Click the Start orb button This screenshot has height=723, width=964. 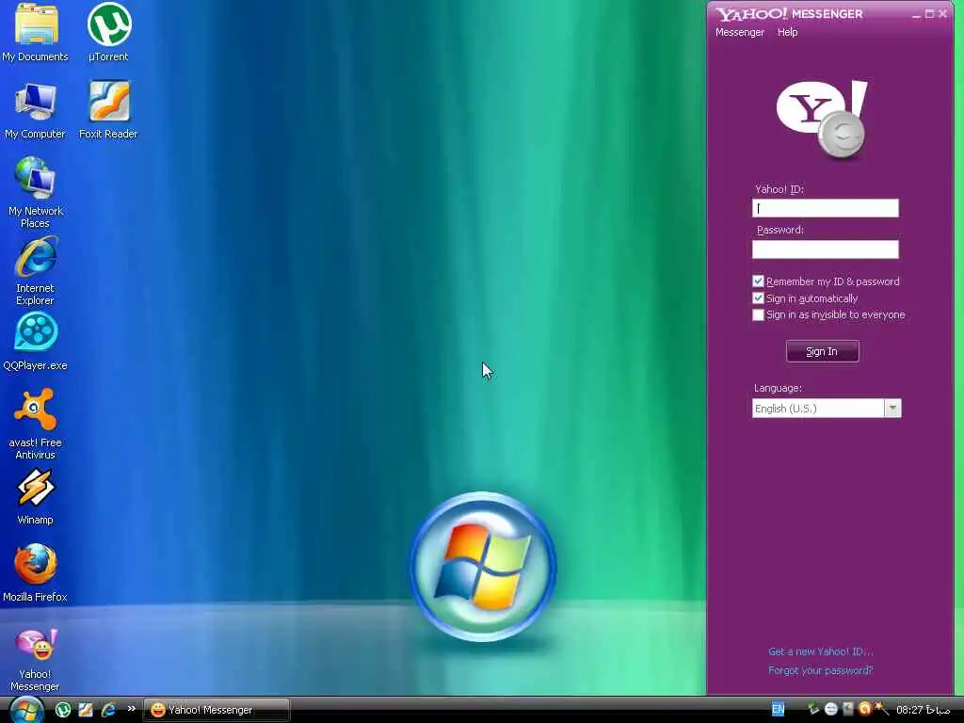click(x=25, y=710)
